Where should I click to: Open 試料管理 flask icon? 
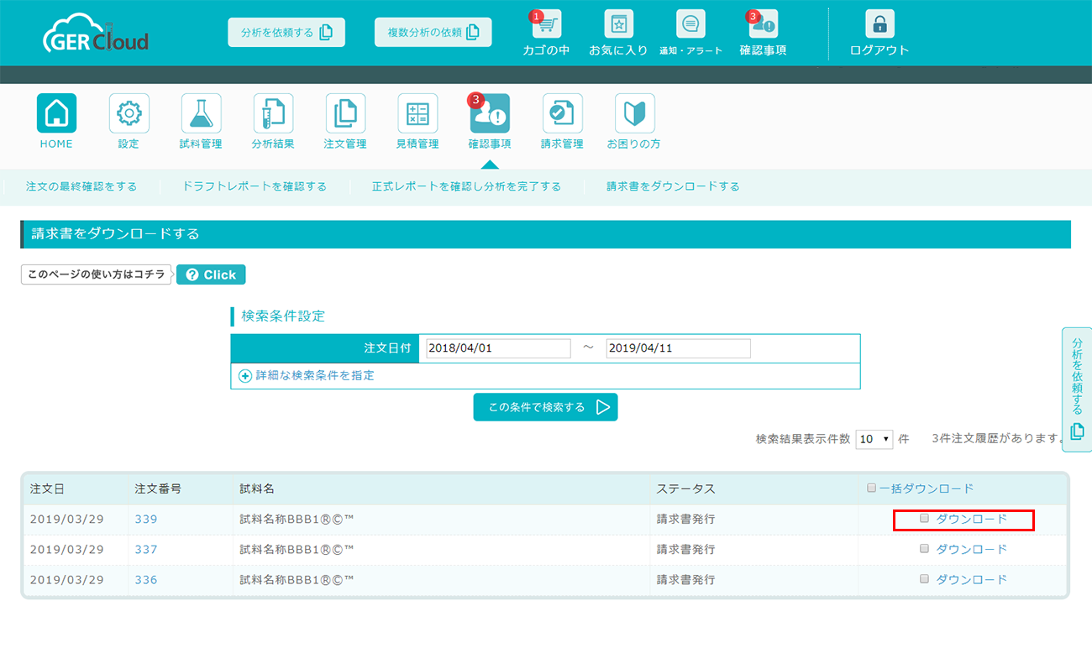click(x=201, y=113)
